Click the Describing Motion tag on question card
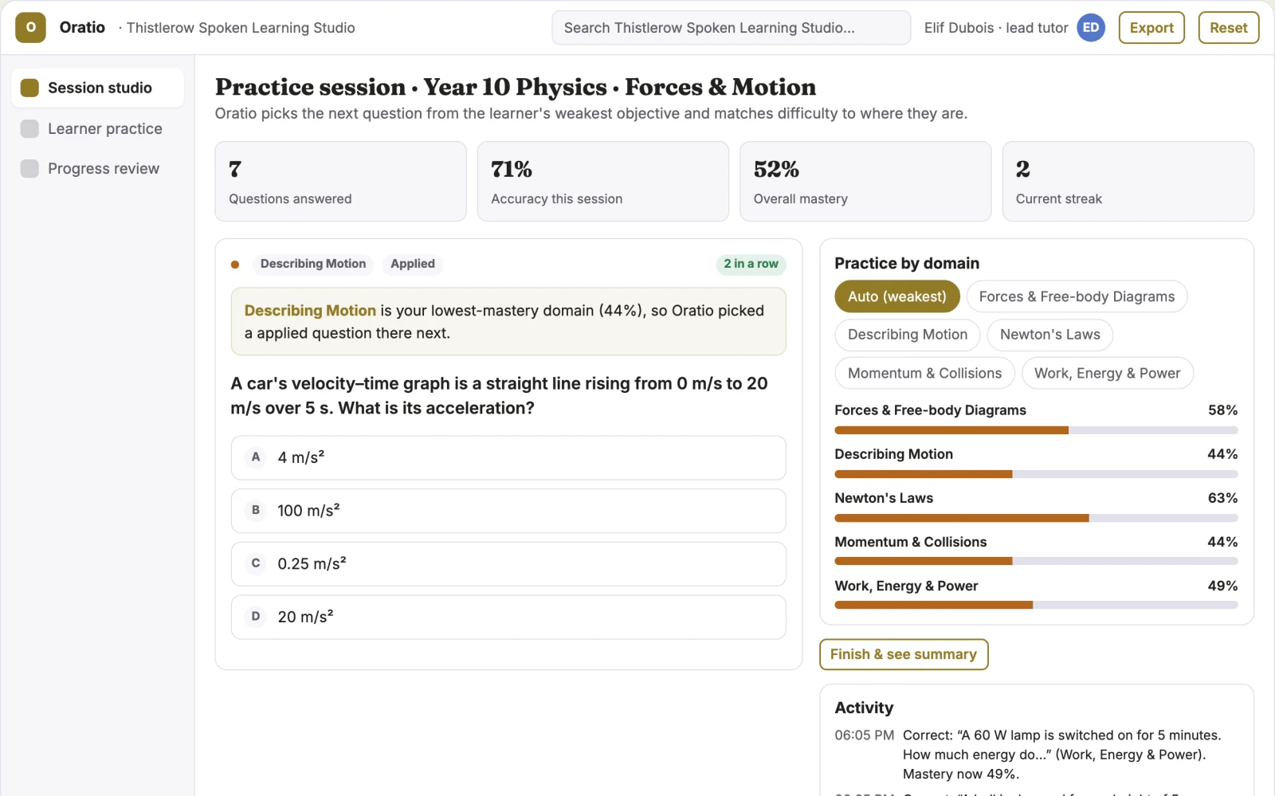Viewport: 1275px width, 796px height. [x=313, y=264]
